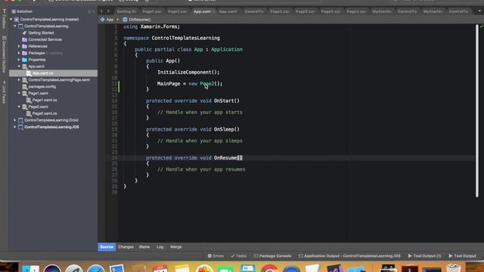Click comment '// Handle when your app sleeps'
This screenshot has height=272, width=484.
200,141
